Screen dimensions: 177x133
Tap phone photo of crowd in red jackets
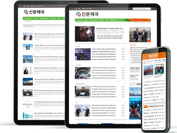[x=149, y=70]
